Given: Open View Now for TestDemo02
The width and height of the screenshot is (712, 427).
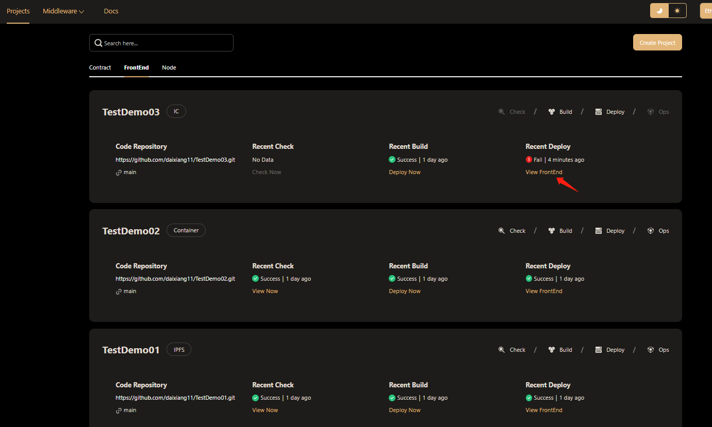Looking at the screenshot, I should point(265,291).
